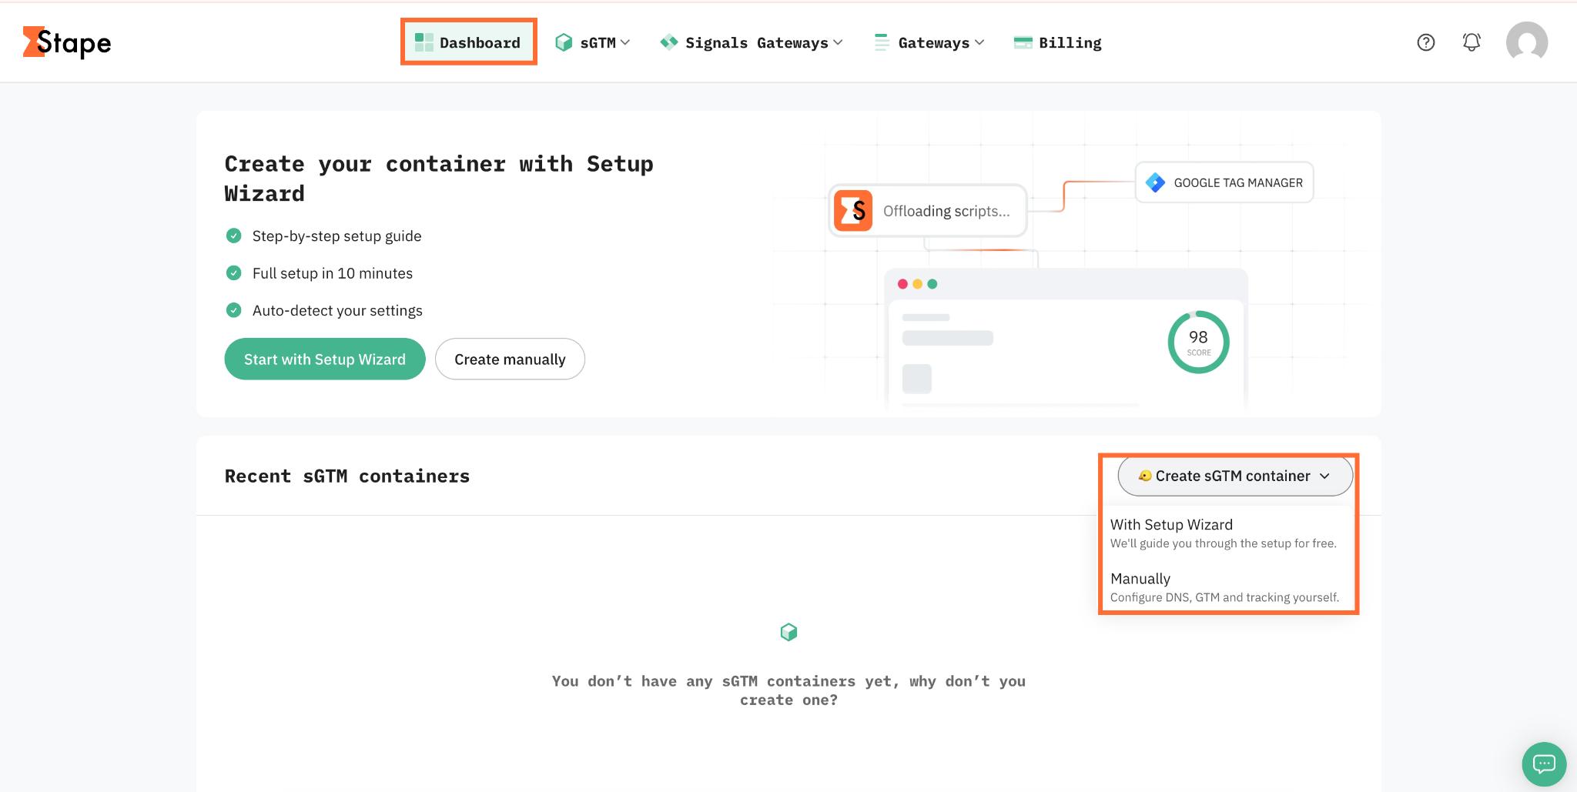The height and width of the screenshot is (792, 1577).
Task: Open the live chat widget
Action: [1544, 764]
